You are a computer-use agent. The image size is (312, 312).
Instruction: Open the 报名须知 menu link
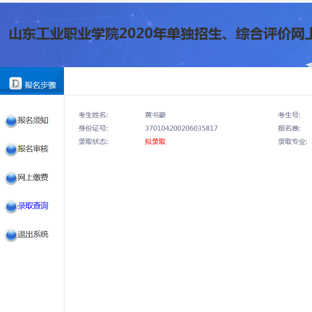click(x=33, y=121)
